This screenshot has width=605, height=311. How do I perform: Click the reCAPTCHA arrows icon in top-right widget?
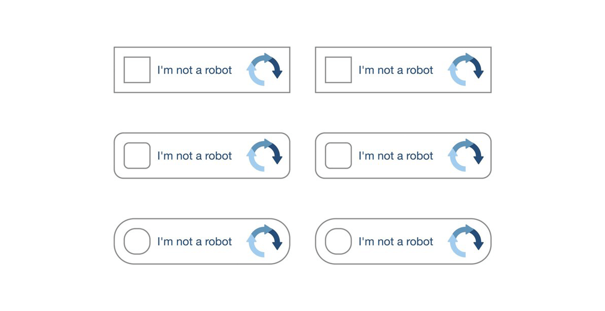(x=466, y=69)
